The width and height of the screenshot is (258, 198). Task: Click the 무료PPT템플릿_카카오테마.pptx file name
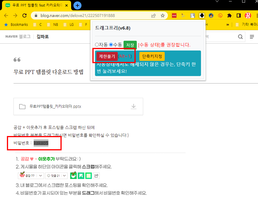pos(55,106)
